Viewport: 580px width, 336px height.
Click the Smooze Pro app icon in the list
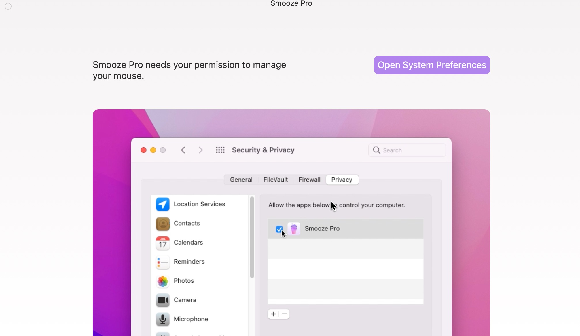click(x=294, y=229)
